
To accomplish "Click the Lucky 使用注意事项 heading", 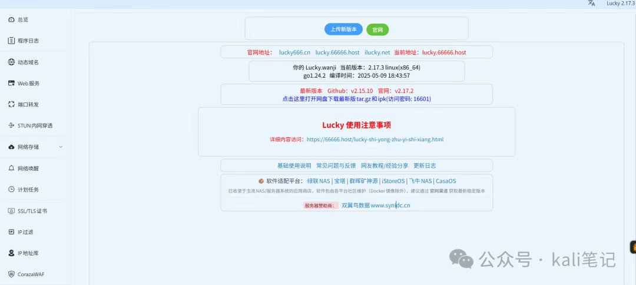I will click(x=356, y=125).
